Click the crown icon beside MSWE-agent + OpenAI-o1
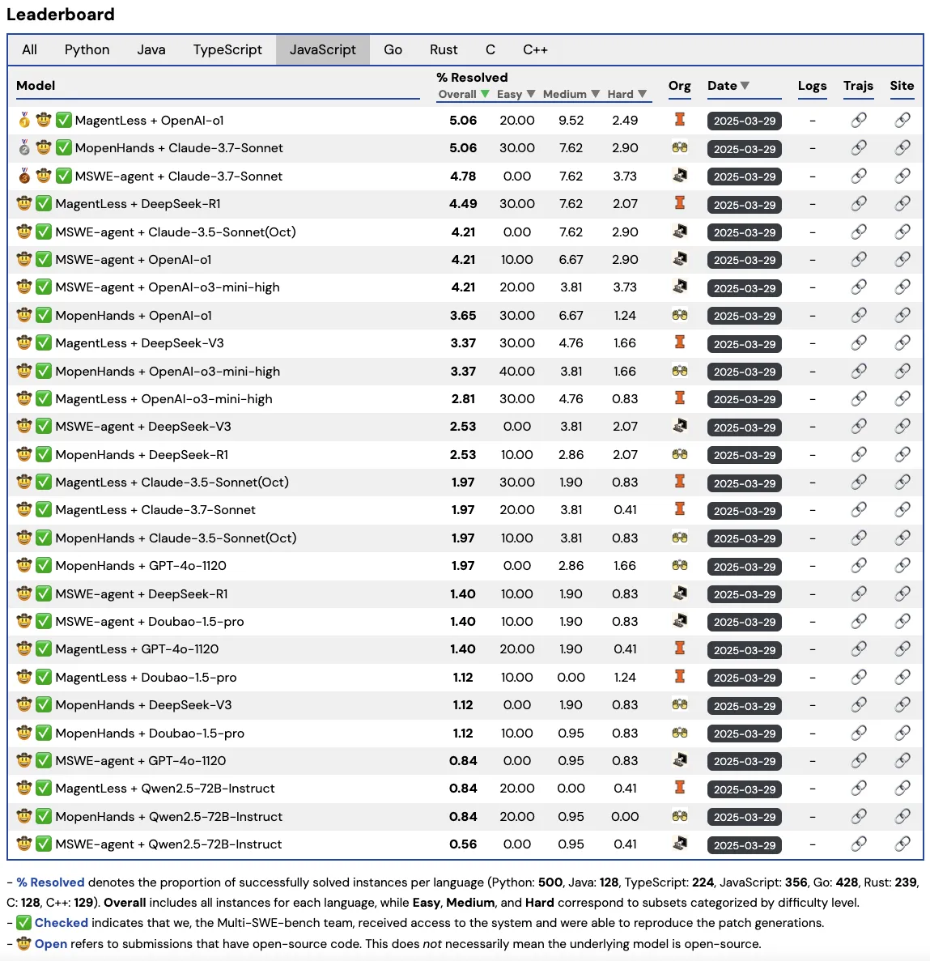 coord(23,259)
